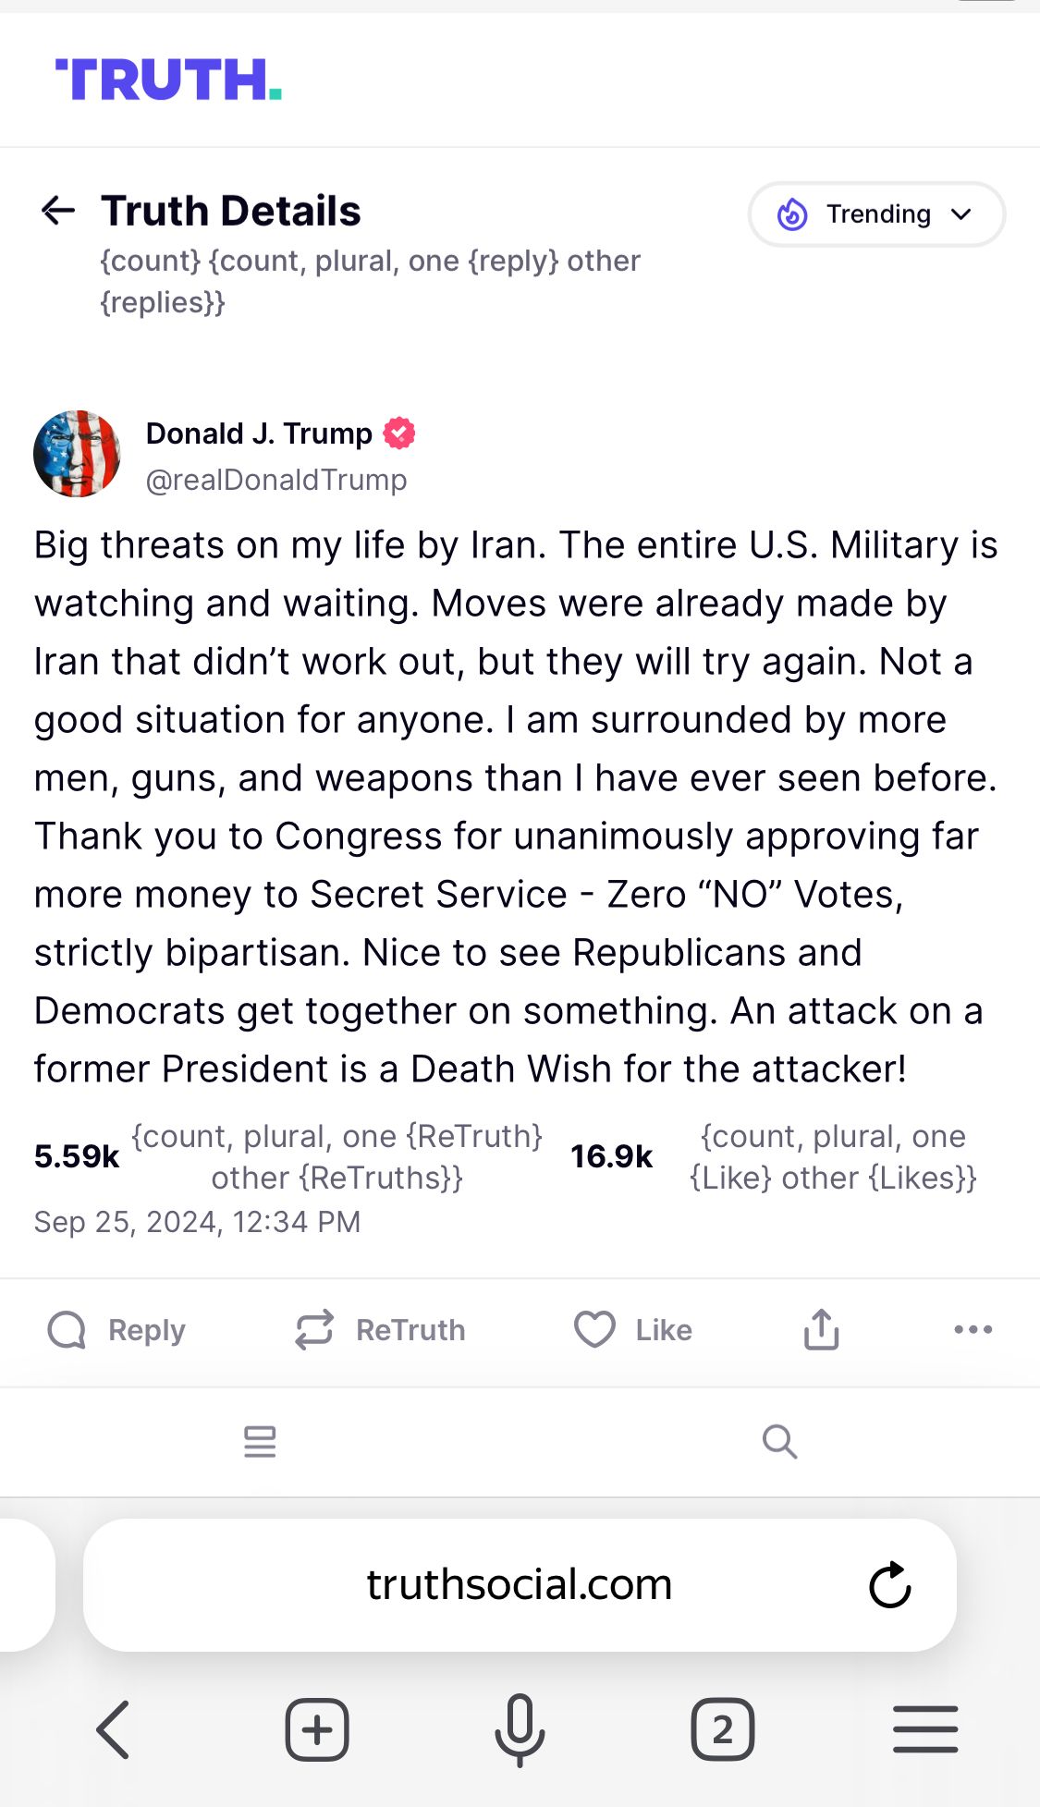This screenshot has height=1807, width=1040.
Task: Open the browser hamburger menu
Action: pyautogui.click(x=925, y=1729)
